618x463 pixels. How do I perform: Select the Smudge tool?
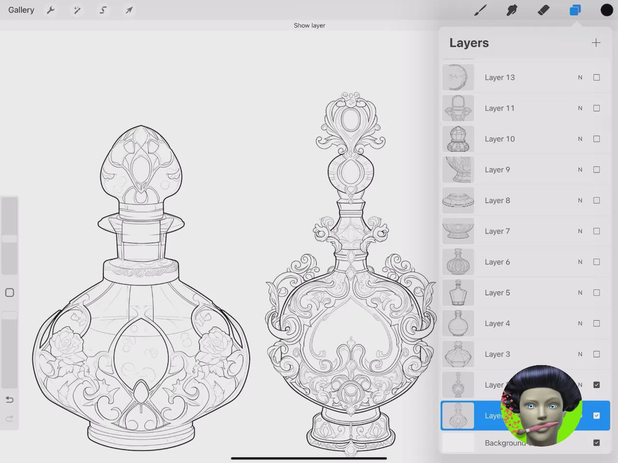tap(512, 10)
